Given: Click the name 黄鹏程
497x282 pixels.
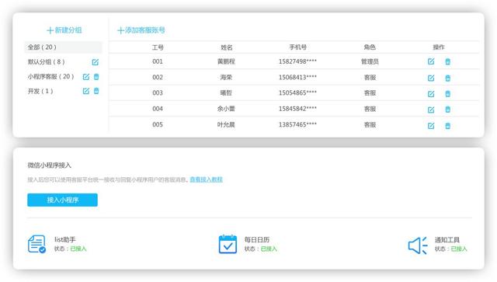Looking at the screenshot, I should pos(226,61).
